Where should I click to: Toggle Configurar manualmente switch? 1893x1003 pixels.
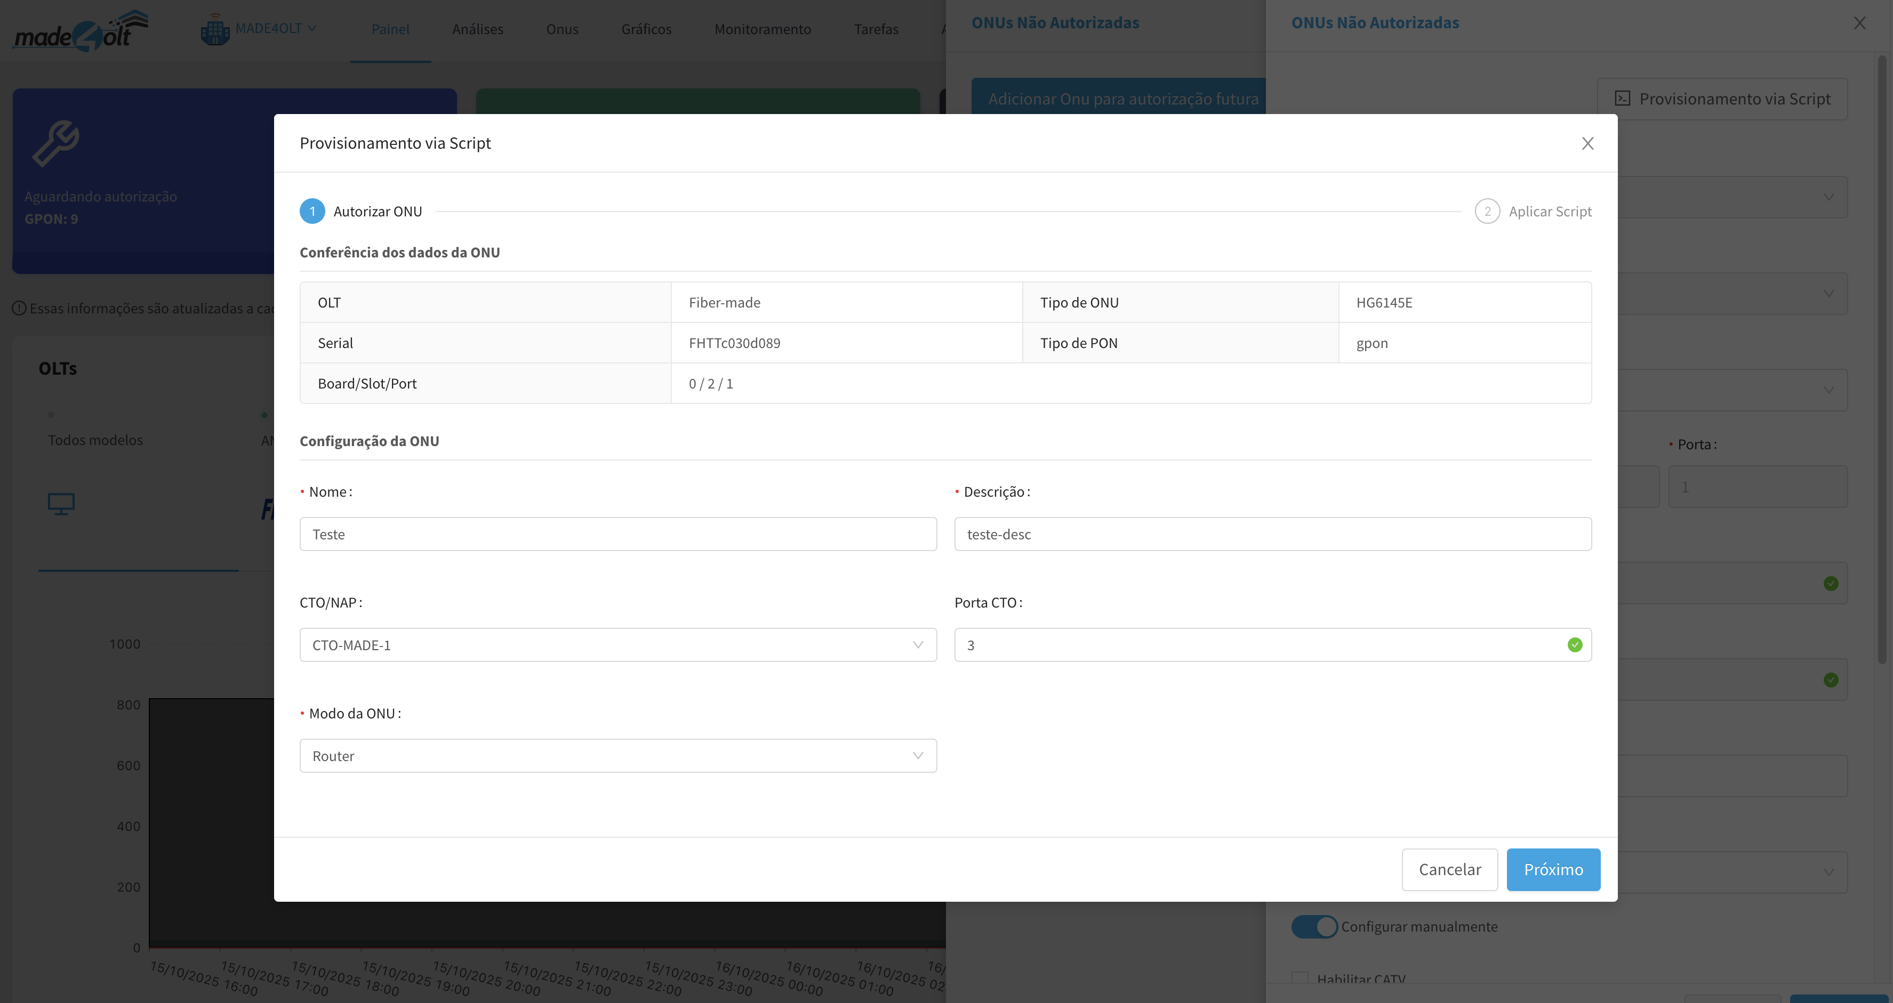pos(1314,927)
